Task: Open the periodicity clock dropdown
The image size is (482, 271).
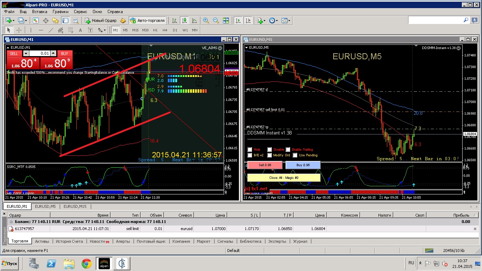Action: (x=277, y=20)
